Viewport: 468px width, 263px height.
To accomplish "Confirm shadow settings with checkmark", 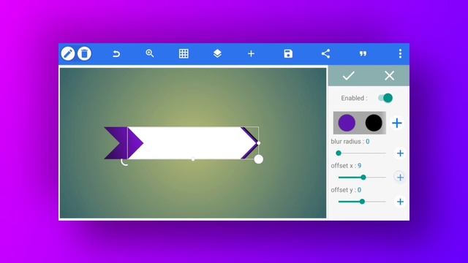I will 348,76.
